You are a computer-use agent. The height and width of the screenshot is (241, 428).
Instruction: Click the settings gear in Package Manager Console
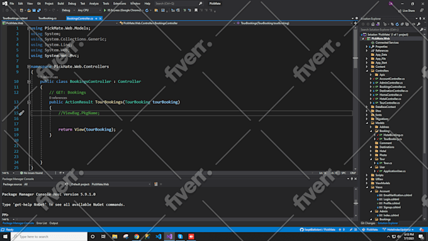point(66,184)
